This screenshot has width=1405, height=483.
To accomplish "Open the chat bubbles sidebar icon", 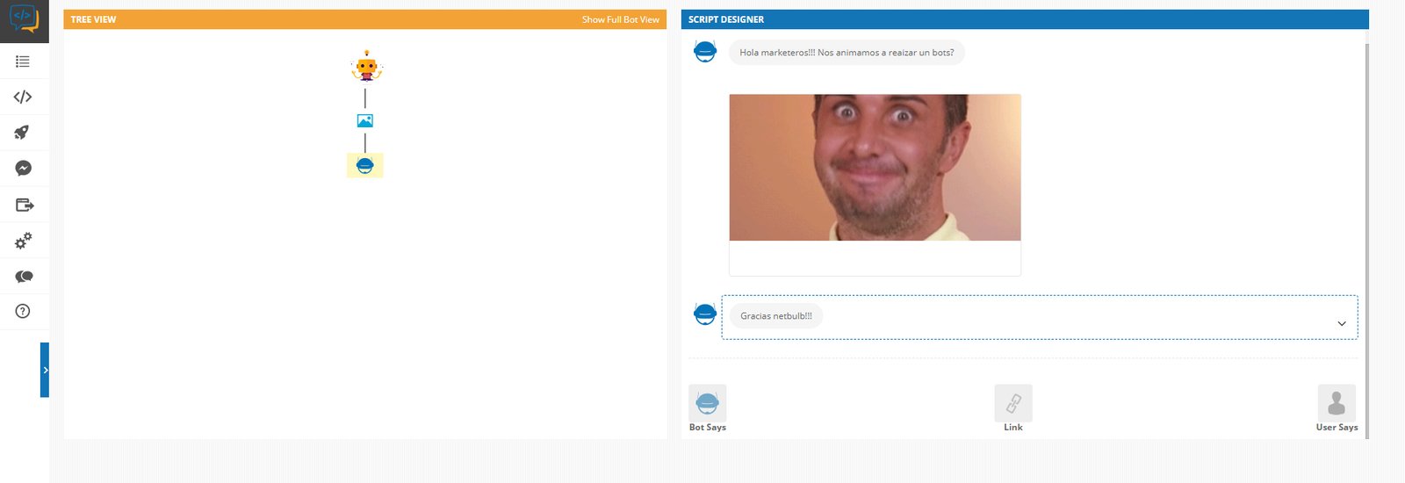I will pos(24,277).
